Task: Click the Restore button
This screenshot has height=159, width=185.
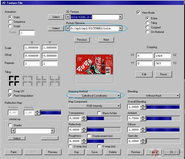Action: (136, 152)
